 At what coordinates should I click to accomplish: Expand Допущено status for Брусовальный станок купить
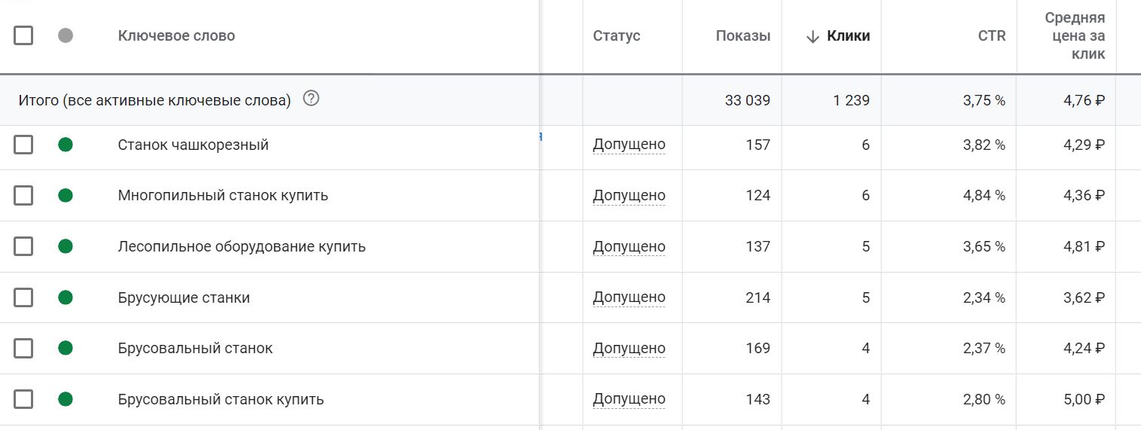[x=629, y=399]
